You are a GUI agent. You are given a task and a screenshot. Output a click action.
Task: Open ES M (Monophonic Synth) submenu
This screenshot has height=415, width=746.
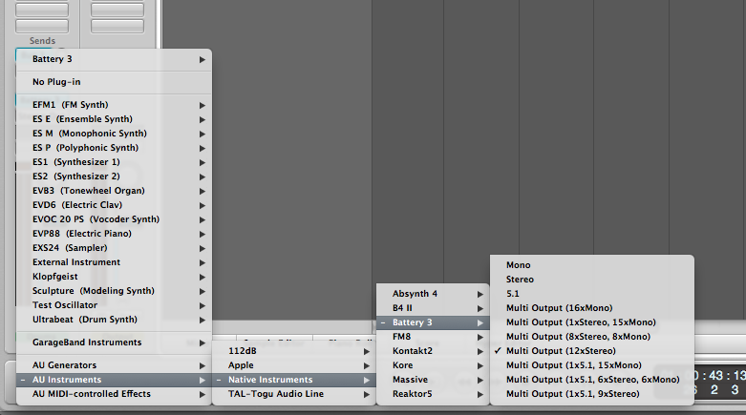[x=115, y=134]
